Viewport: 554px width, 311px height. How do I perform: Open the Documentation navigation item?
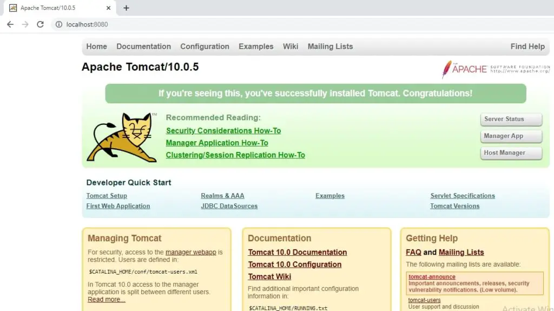click(x=143, y=47)
